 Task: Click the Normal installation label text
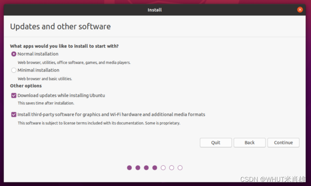38,54
